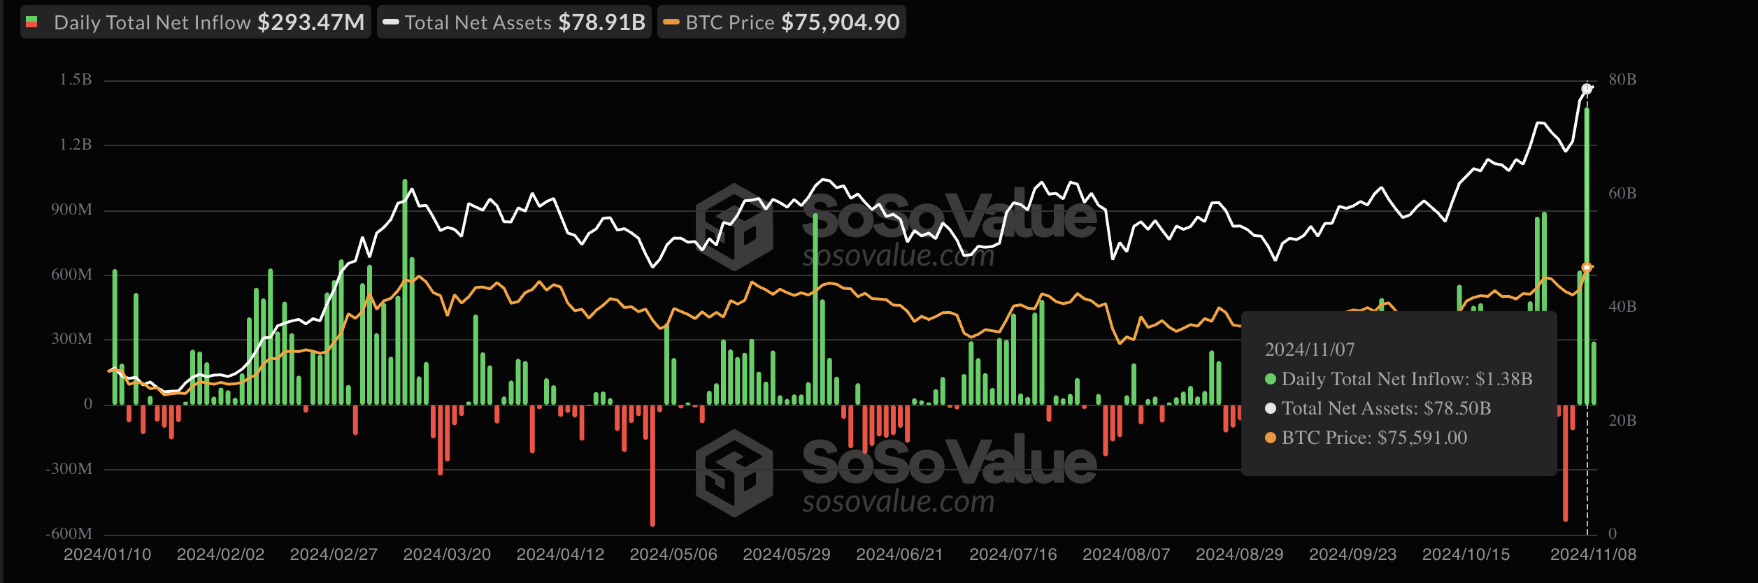This screenshot has height=583, width=1758.
Task: Click the white highlighted point on Net Assets line
Action: pos(1587,89)
